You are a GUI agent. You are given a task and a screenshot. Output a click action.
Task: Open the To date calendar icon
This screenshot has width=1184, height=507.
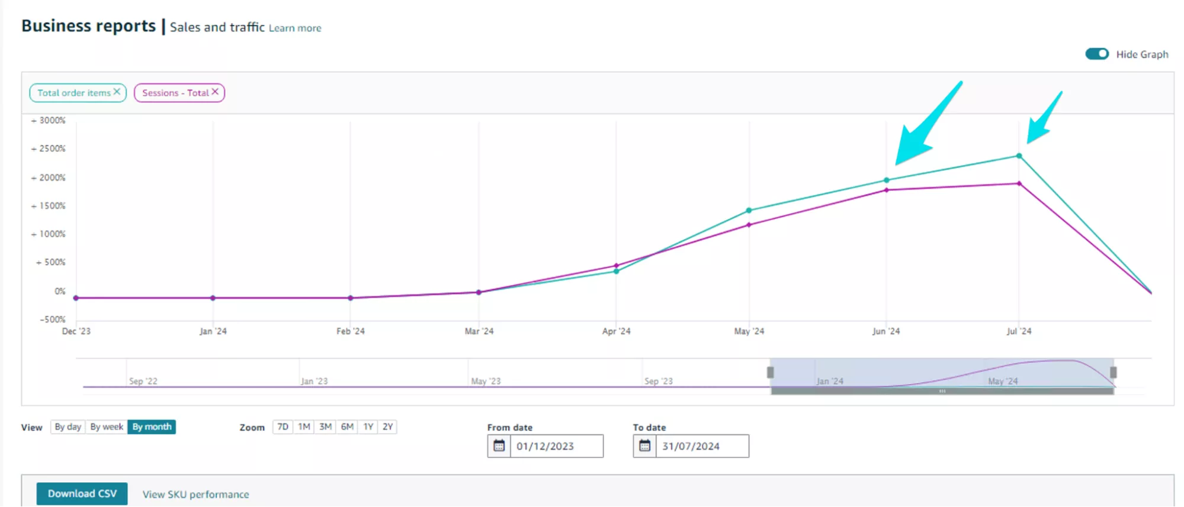coord(644,445)
